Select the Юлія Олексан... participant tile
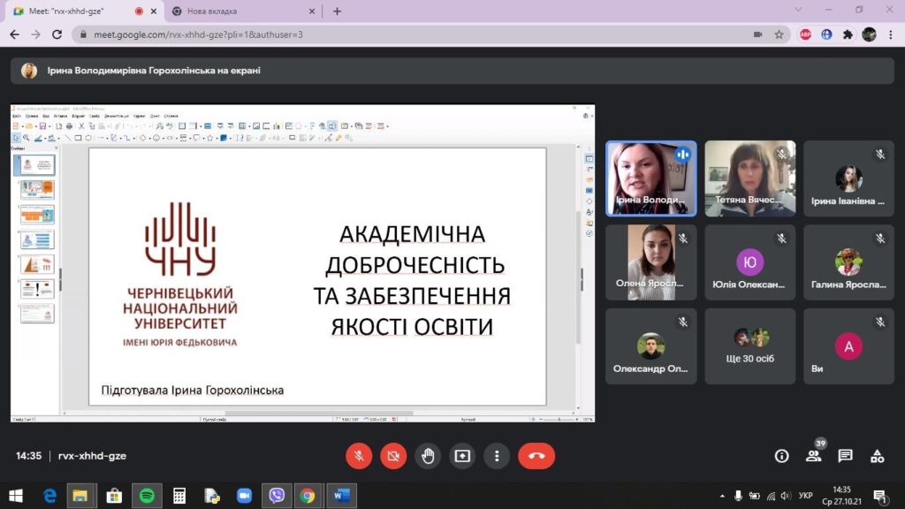Viewport: 905px width, 509px height. (x=749, y=262)
